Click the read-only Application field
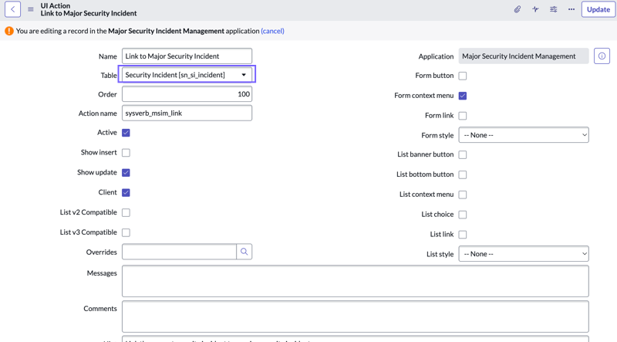 coord(524,56)
